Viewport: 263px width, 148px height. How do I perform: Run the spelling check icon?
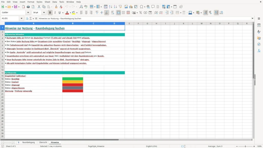86,7
